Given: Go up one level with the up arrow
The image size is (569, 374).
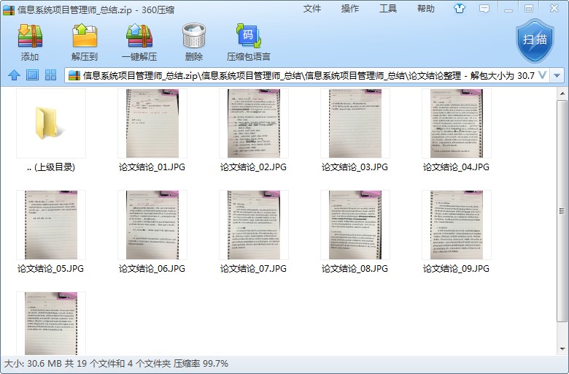Looking at the screenshot, I should point(14,75).
